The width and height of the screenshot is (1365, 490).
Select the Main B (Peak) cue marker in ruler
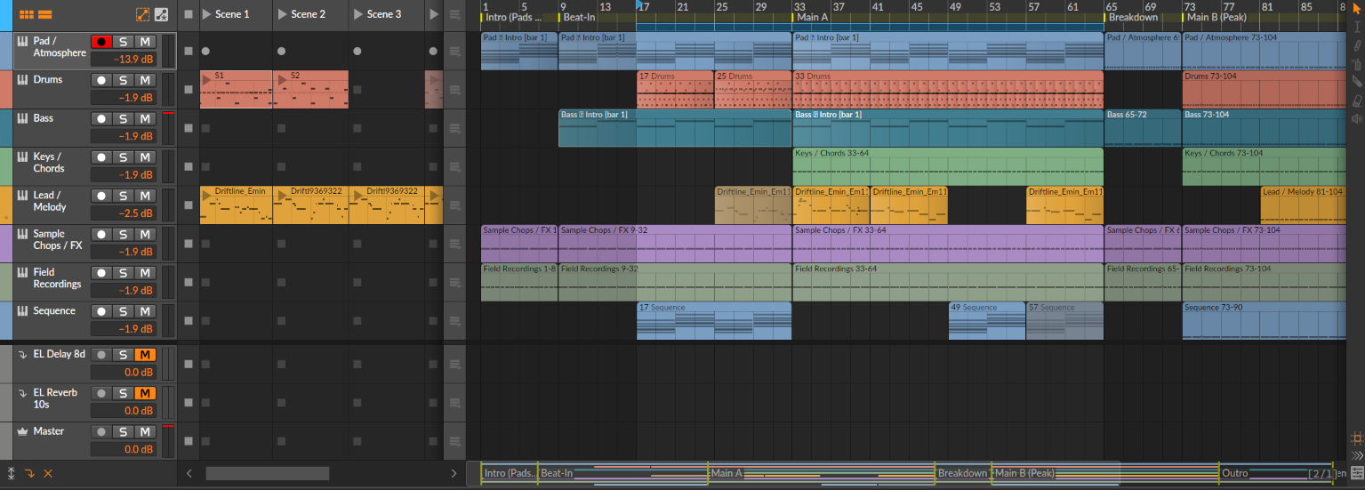(1214, 18)
